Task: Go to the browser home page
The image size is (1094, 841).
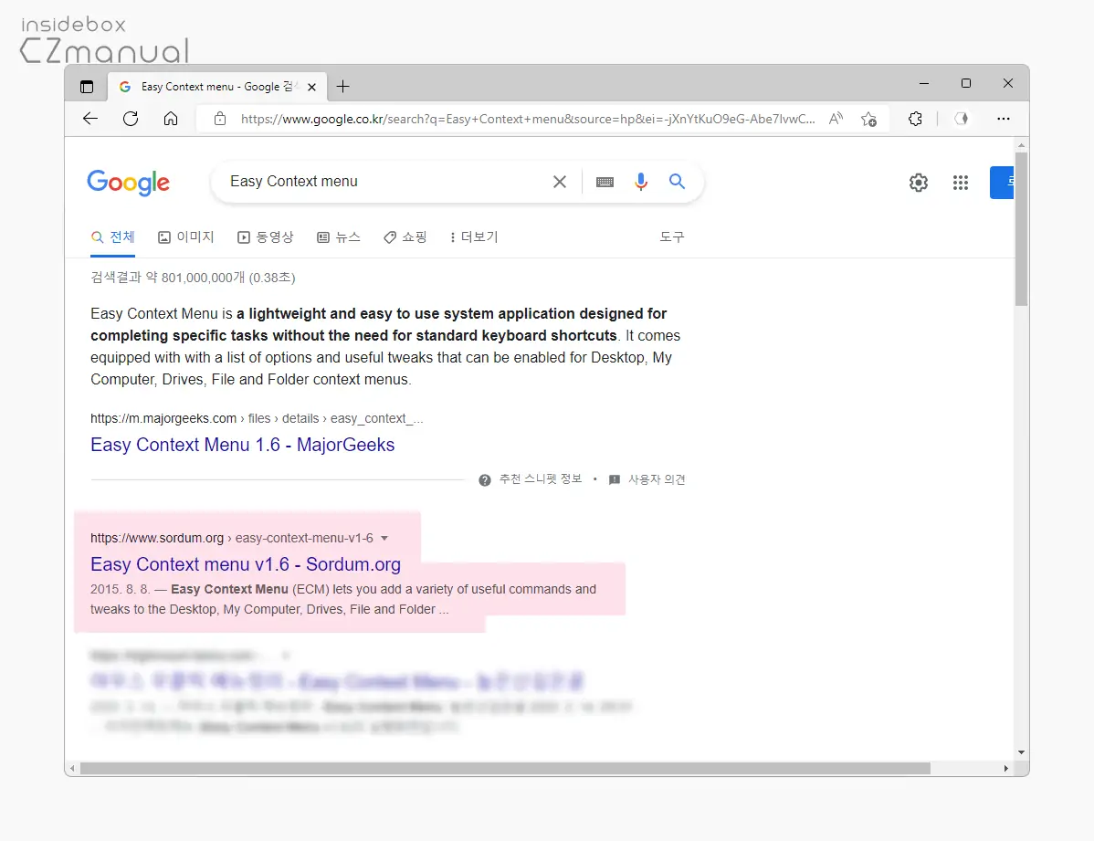Action: tap(170, 119)
